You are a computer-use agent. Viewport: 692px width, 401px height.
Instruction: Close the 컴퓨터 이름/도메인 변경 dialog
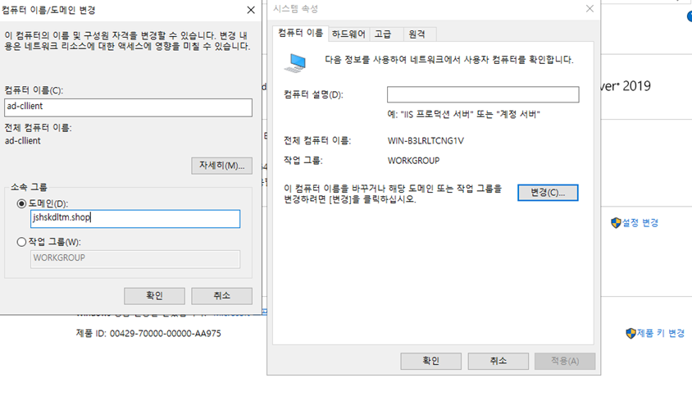(250, 11)
